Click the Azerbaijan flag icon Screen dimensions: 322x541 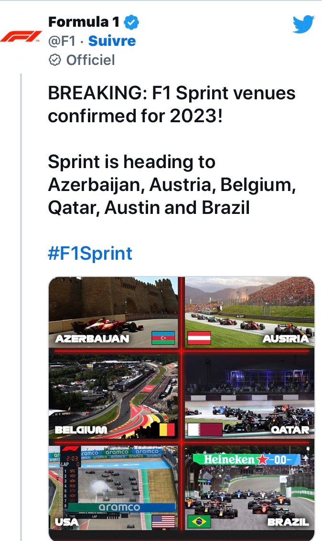coord(163,338)
